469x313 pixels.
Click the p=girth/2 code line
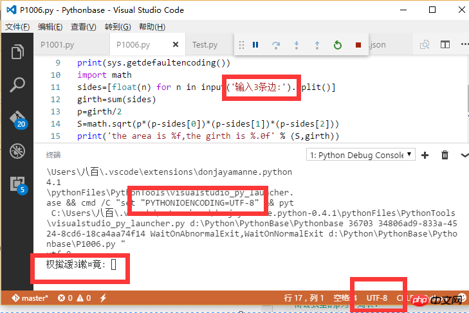[x=99, y=112]
